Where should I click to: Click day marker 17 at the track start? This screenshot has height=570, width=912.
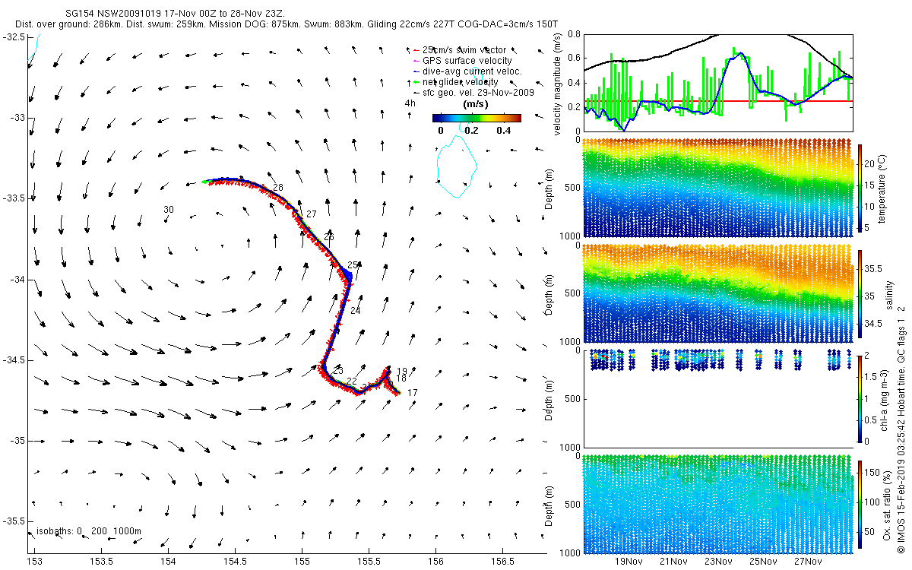click(x=412, y=392)
